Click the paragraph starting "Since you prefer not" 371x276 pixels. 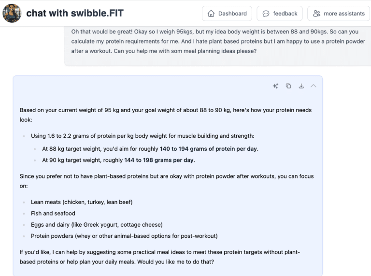tap(167, 181)
